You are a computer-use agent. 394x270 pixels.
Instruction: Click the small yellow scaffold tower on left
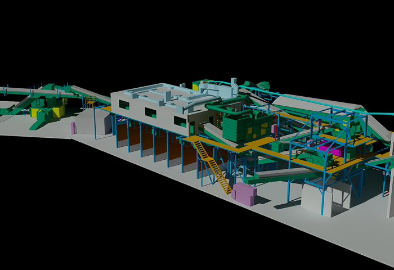[90, 103]
